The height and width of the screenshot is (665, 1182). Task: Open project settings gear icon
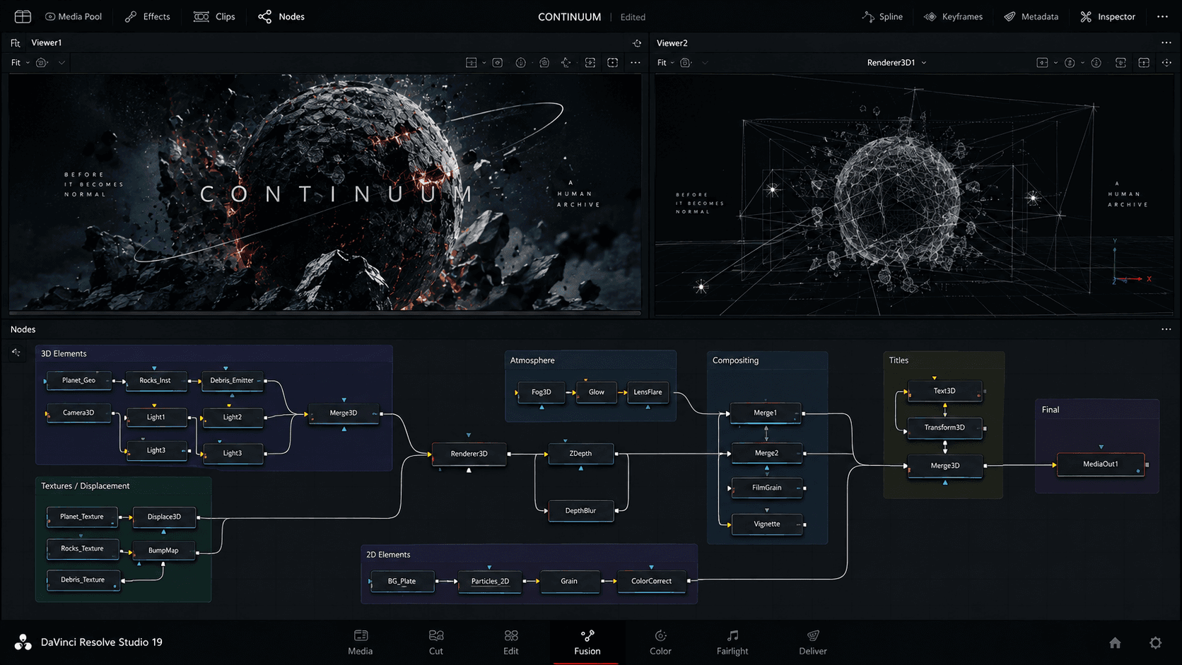[1155, 642]
